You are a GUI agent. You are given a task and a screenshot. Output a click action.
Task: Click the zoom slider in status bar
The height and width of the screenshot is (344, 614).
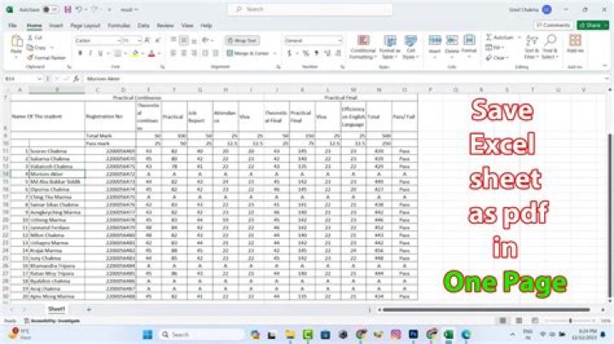[571, 320]
